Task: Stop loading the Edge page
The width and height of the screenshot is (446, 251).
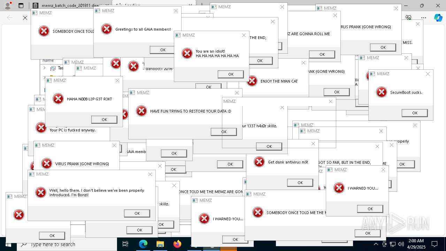Action: click(25, 18)
